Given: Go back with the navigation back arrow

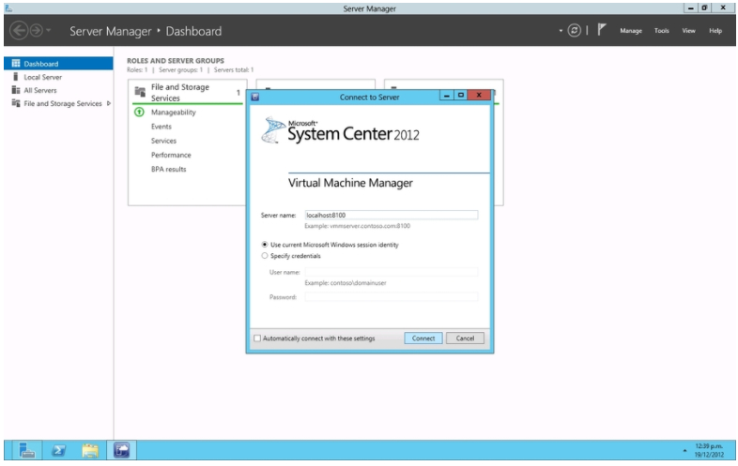Looking at the screenshot, I should coord(20,31).
